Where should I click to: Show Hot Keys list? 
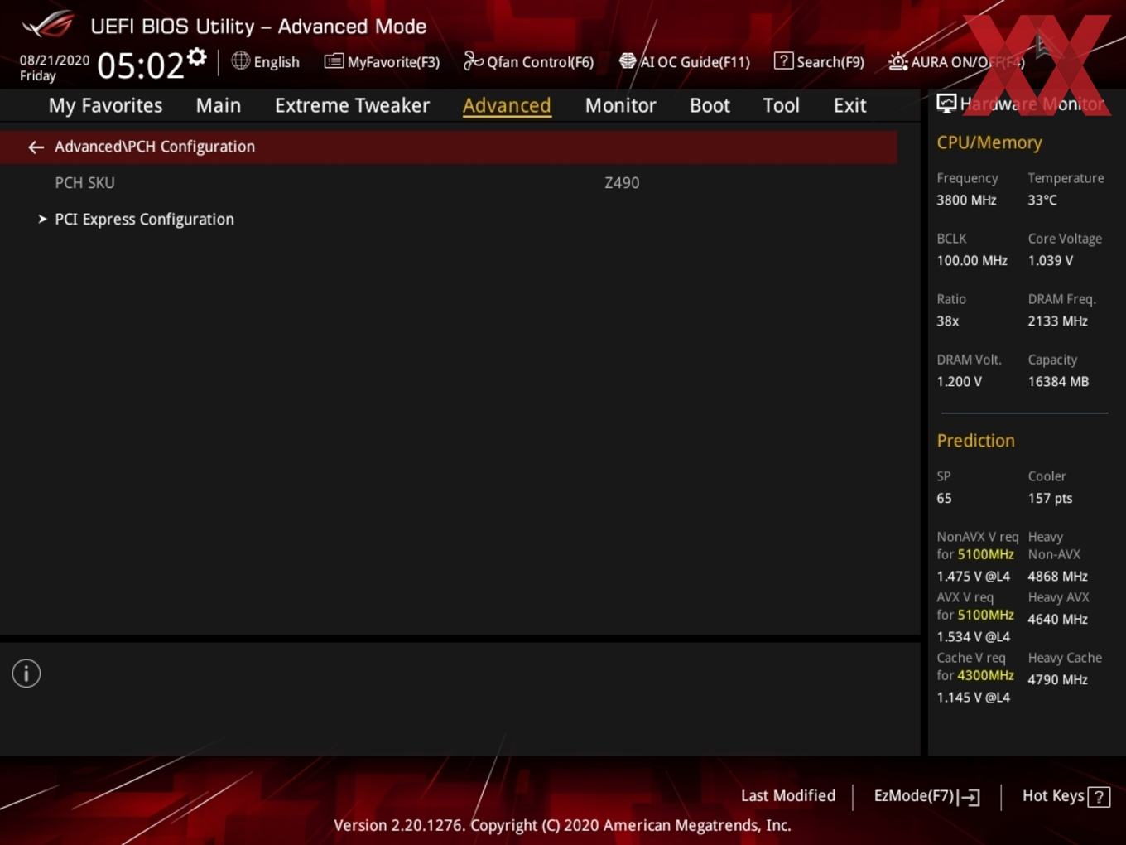[1053, 795]
